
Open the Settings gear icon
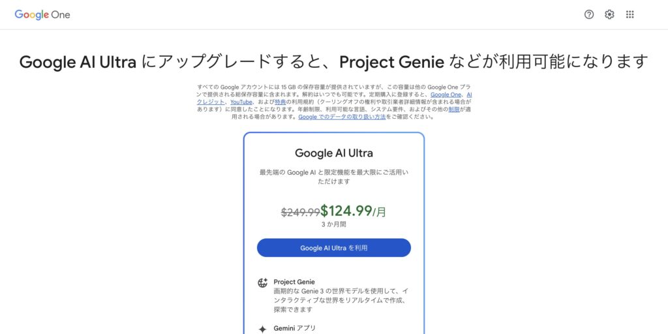(x=609, y=14)
